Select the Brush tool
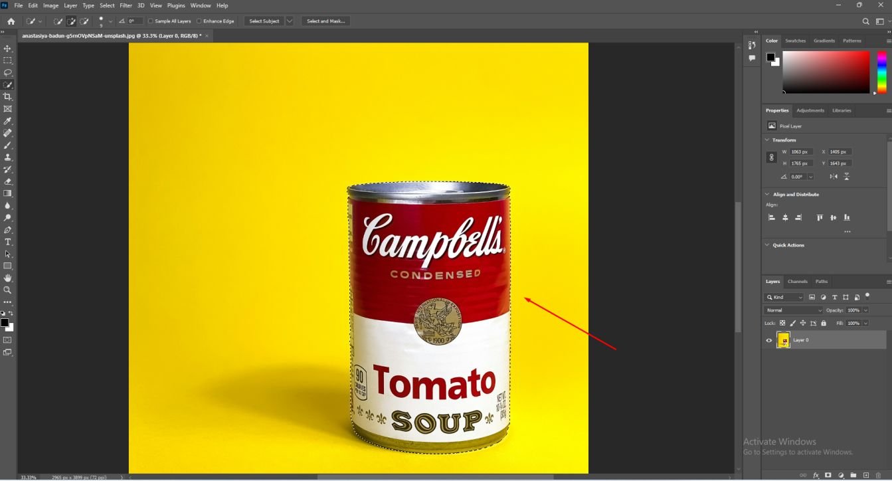Image resolution: width=892 pixels, height=481 pixels. pyautogui.click(x=8, y=145)
